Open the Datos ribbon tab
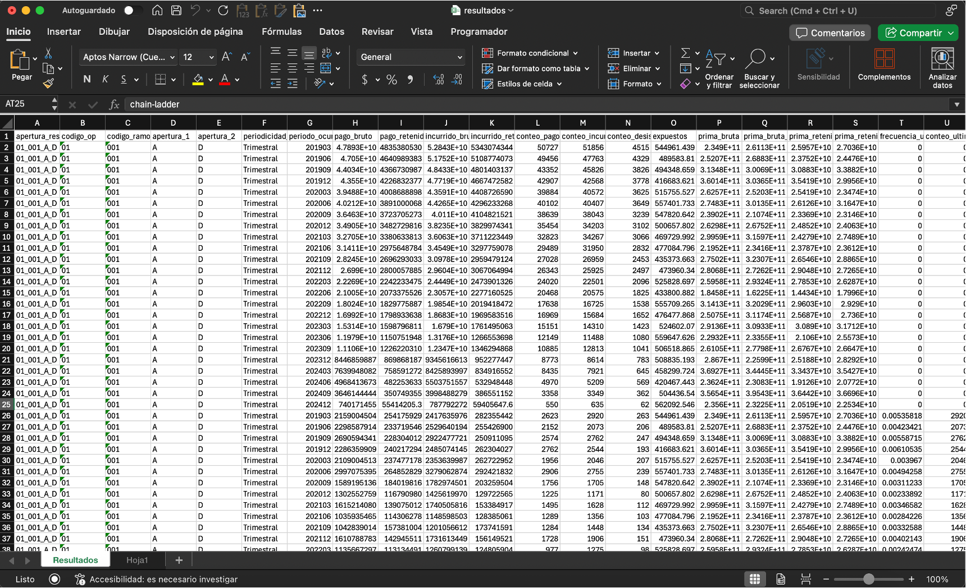 [x=331, y=31]
